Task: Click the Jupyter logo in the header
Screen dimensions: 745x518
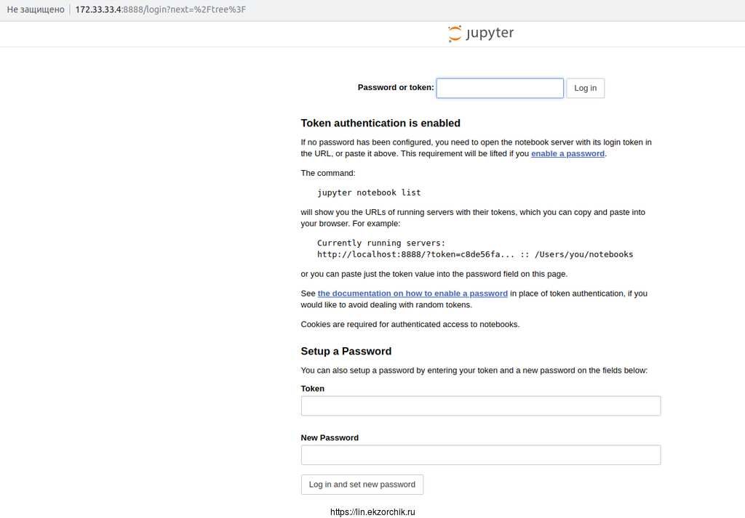Action: pyautogui.click(x=481, y=33)
